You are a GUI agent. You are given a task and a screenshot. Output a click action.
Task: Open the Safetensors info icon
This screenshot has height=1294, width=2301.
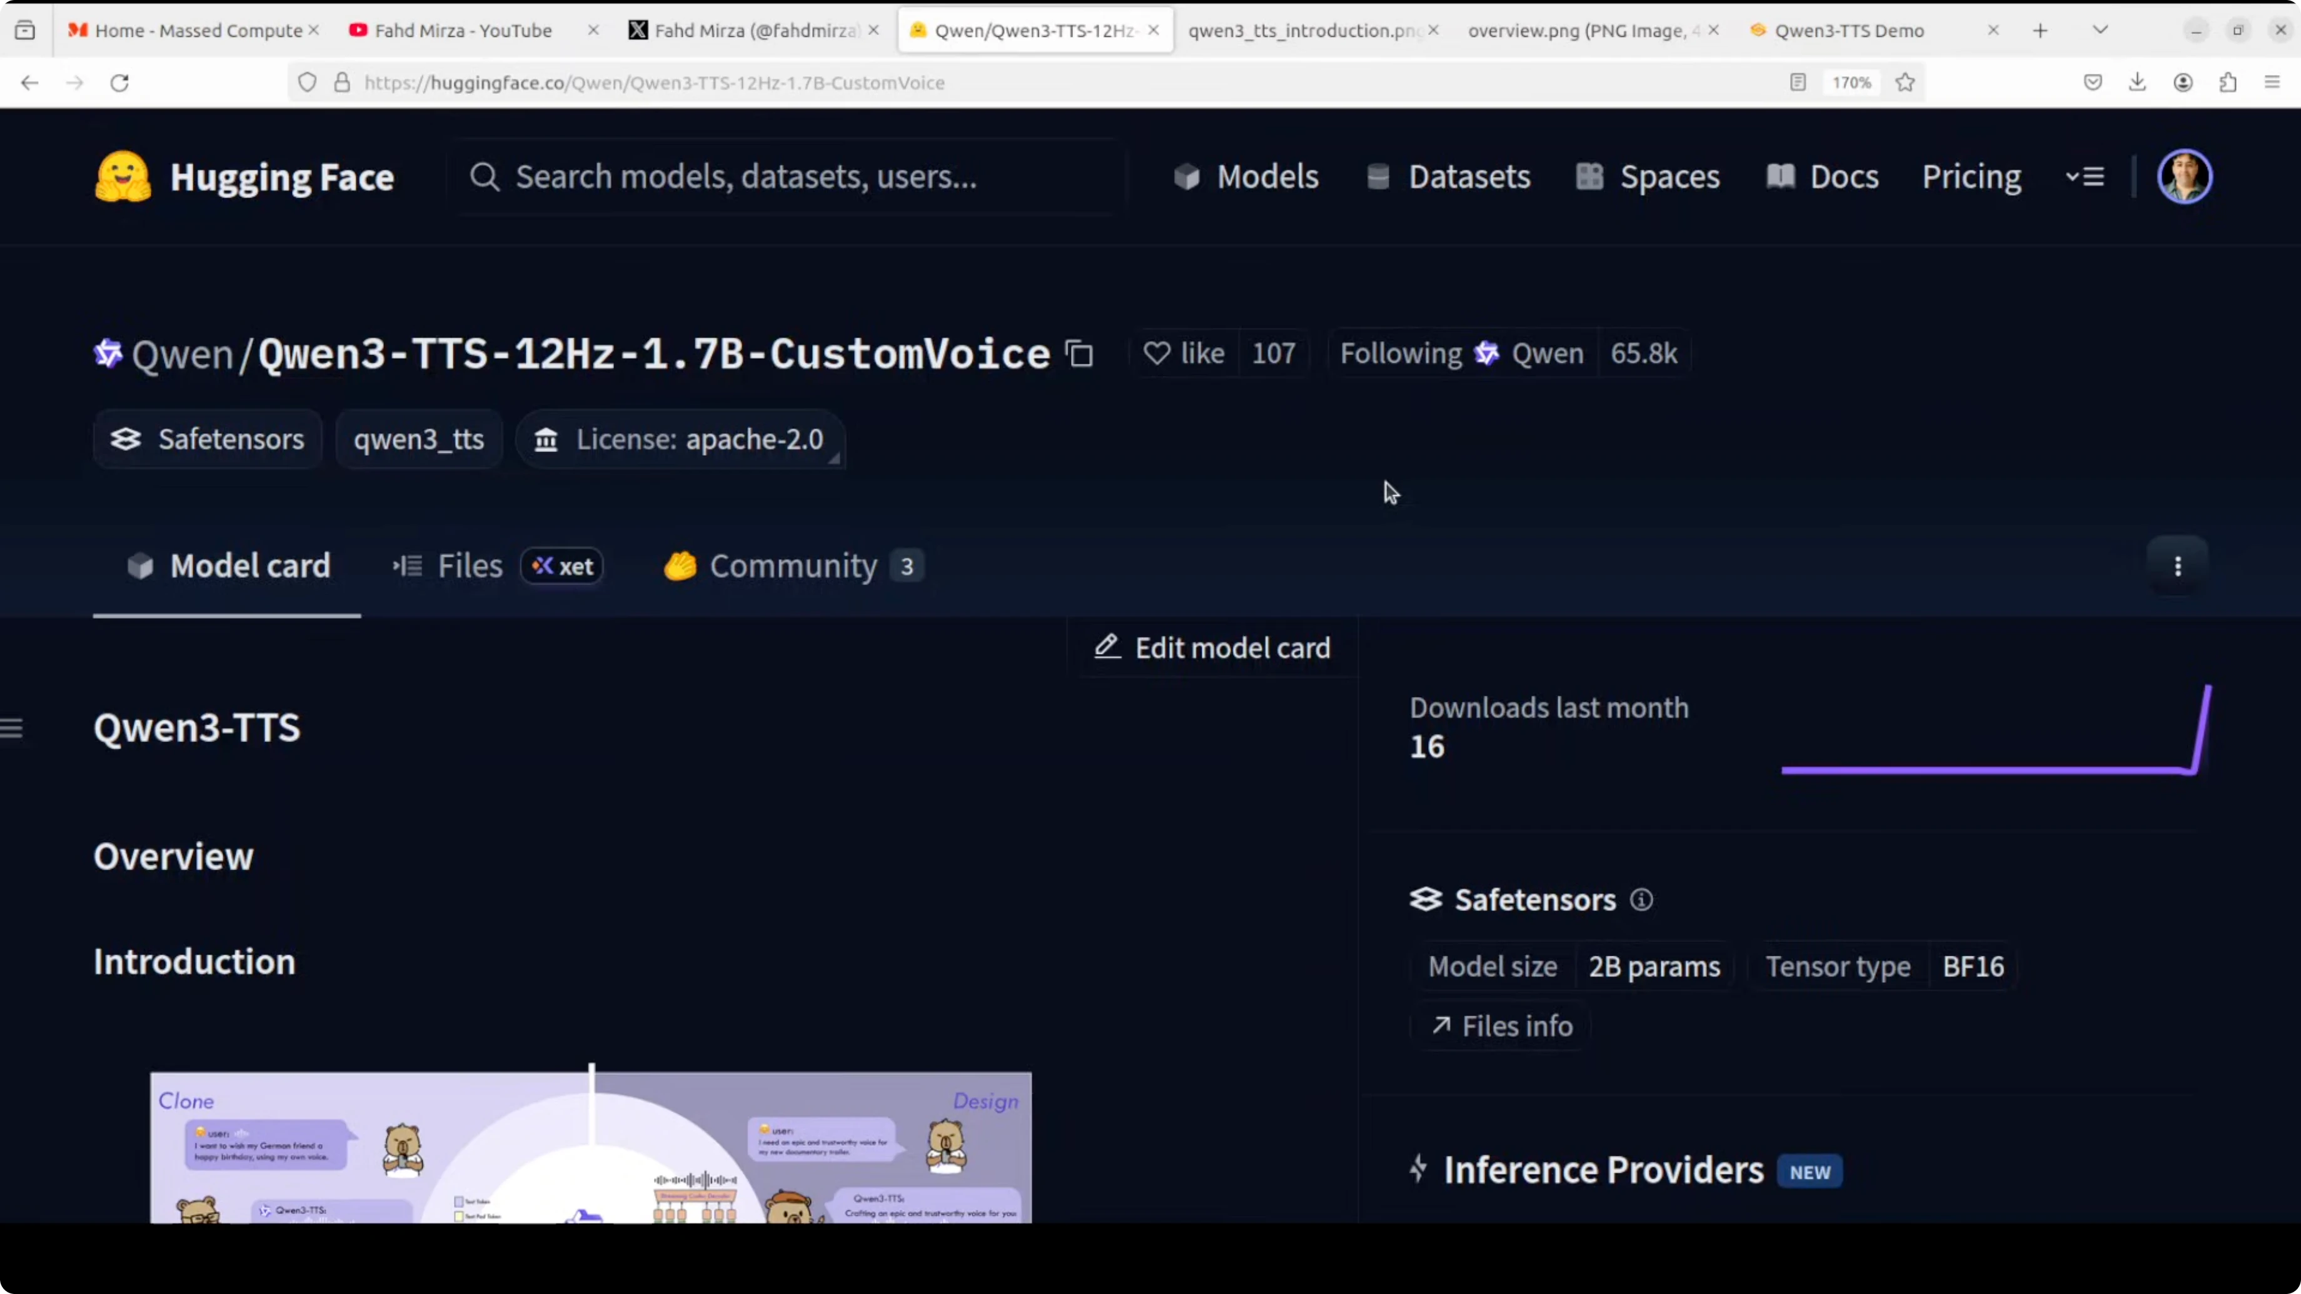pos(1641,900)
